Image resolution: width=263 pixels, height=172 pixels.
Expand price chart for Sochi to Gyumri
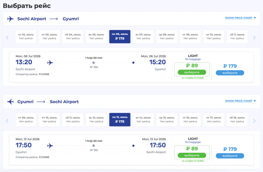coord(240,18)
